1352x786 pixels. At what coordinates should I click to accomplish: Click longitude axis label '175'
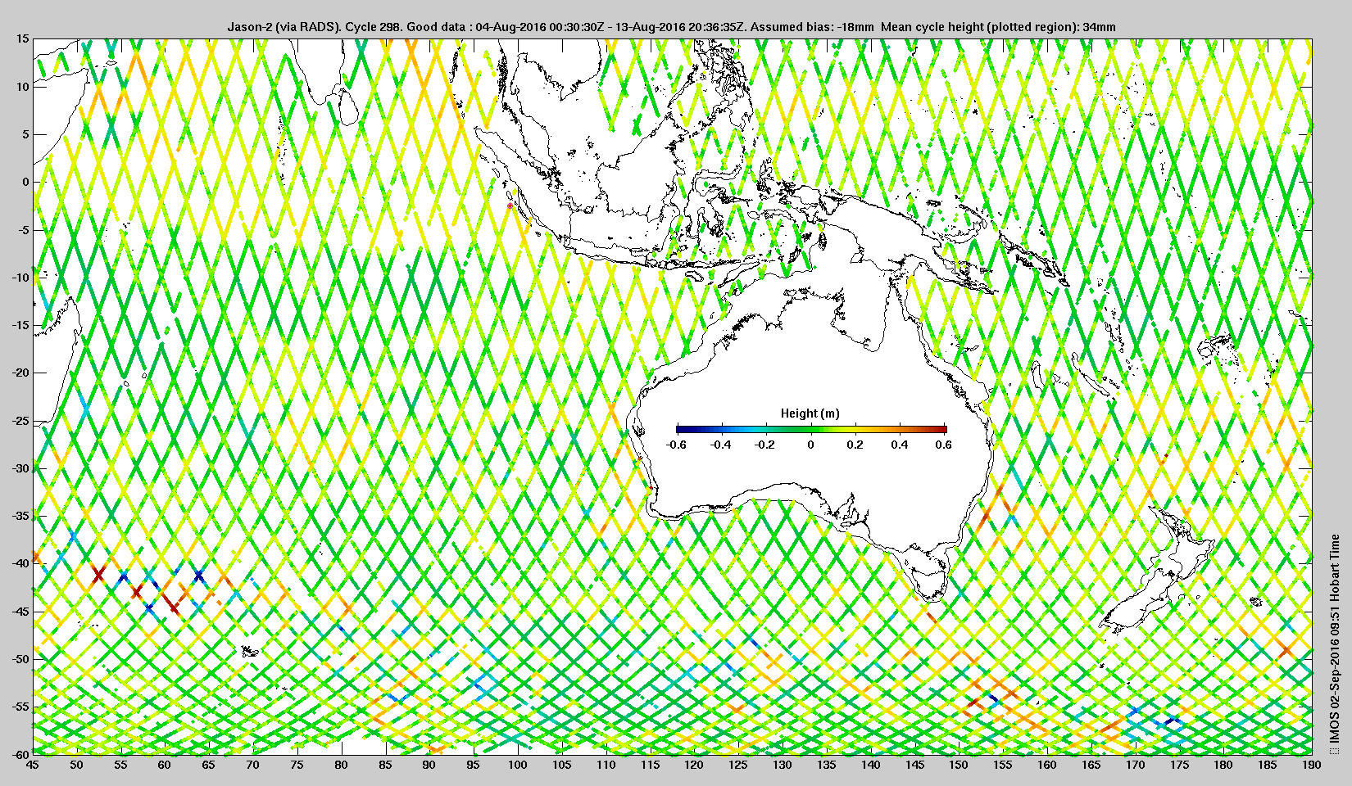coord(1179,765)
